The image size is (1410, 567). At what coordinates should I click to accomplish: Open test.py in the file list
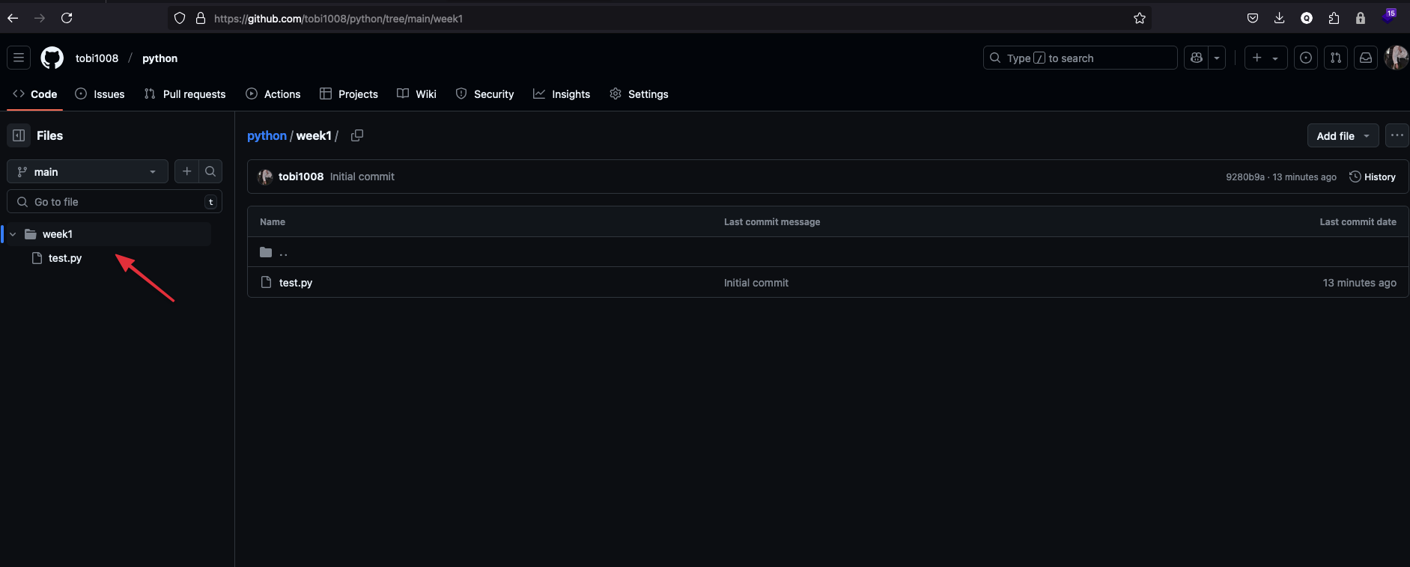click(x=296, y=283)
